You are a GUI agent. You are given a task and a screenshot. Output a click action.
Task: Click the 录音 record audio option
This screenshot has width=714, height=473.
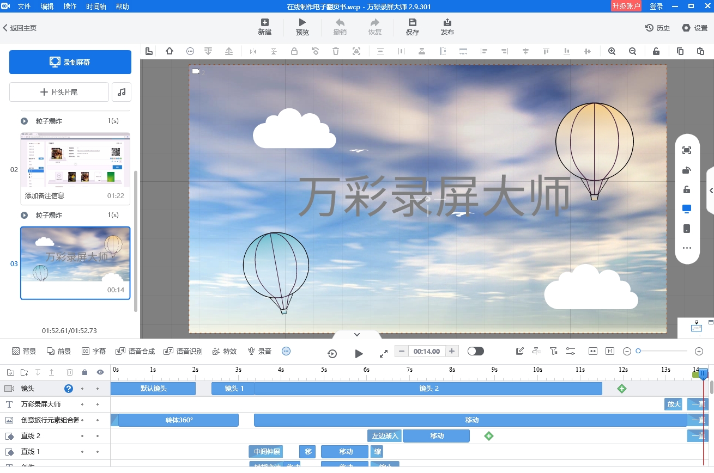point(259,351)
